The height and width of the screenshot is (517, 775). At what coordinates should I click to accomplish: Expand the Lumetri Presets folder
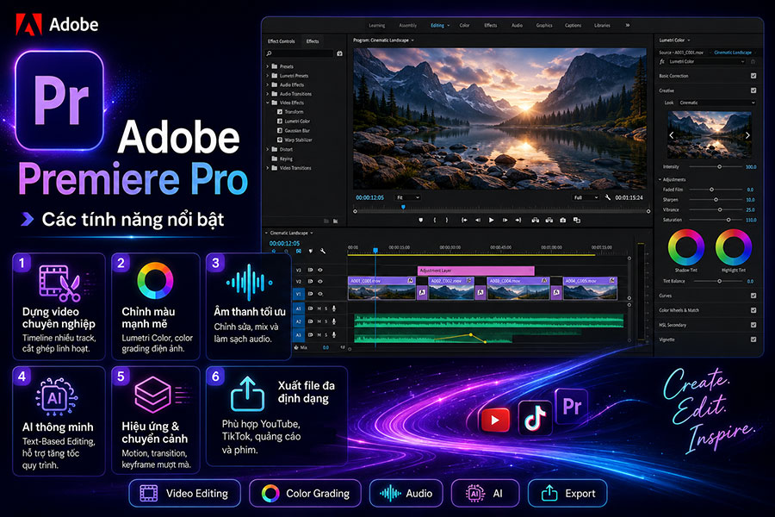(268, 76)
